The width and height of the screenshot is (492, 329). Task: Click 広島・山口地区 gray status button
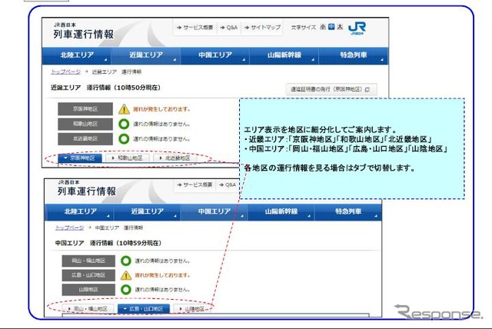88,275
